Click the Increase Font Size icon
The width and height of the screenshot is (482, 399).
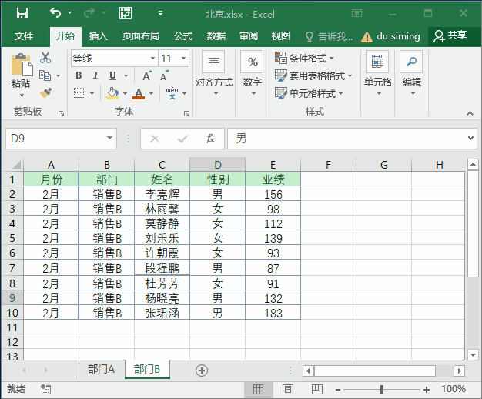click(x=147, y=75)
